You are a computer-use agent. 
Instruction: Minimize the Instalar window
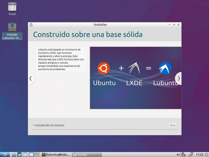169,25
